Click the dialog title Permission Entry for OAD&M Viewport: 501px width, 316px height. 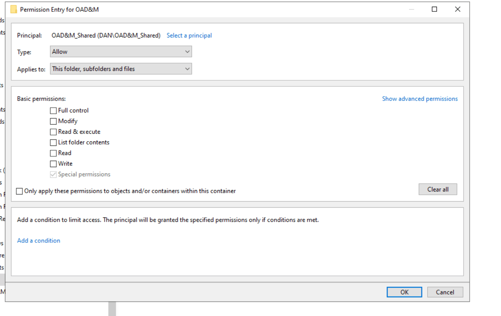[x=59, y=9]
